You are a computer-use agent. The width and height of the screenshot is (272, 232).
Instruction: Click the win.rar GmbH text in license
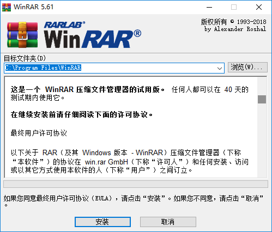[x=106, y=162]
